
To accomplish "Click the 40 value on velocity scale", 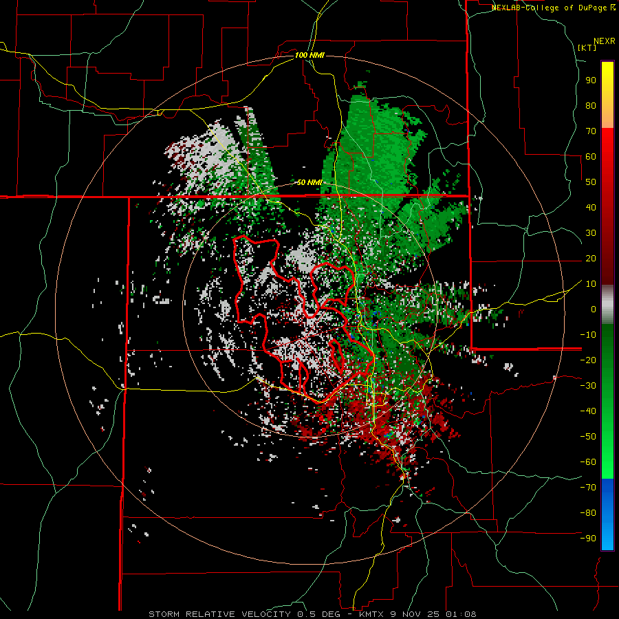I will coord(591,207).
